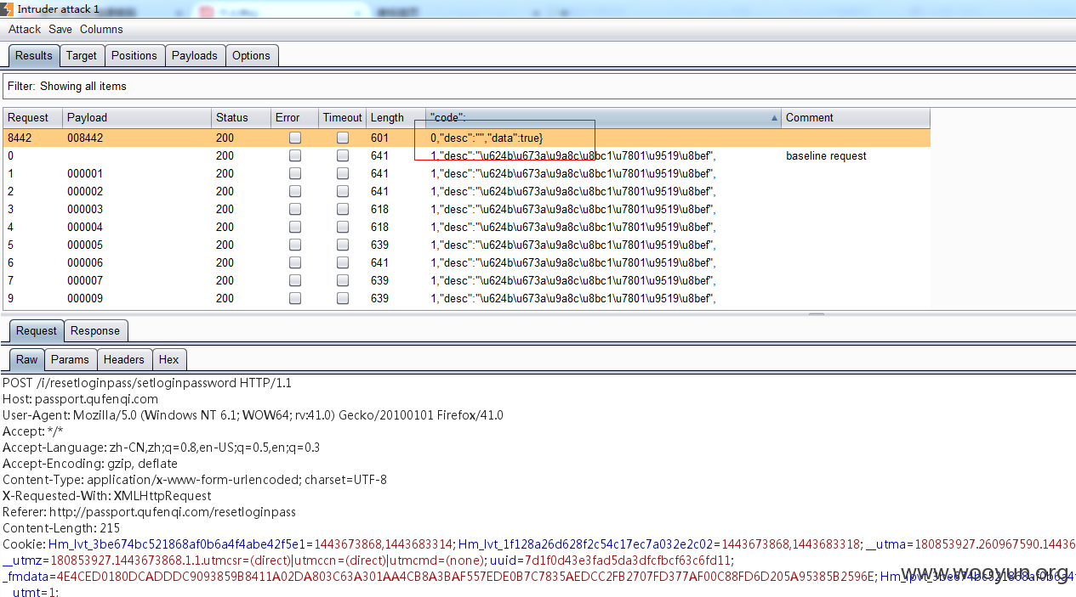1076x597 pixels.
Task: Toggle Error checkbox for payload 000001
Action: point(294,173)
